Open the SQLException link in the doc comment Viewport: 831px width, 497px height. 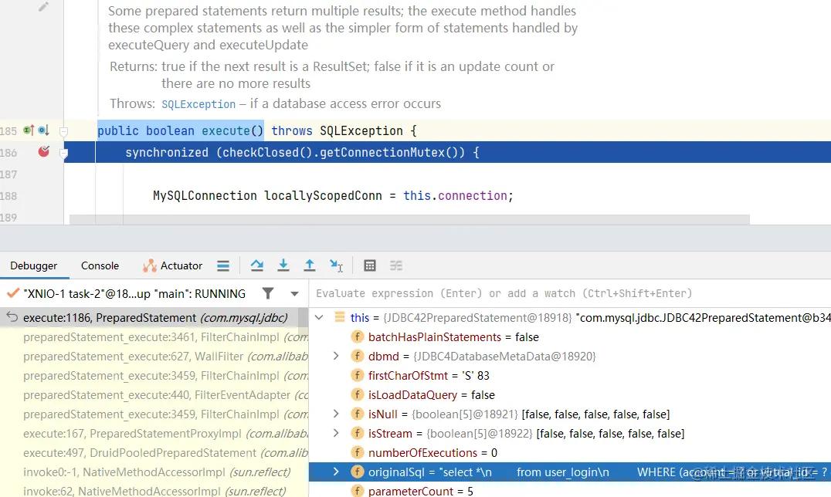point(198,104)
